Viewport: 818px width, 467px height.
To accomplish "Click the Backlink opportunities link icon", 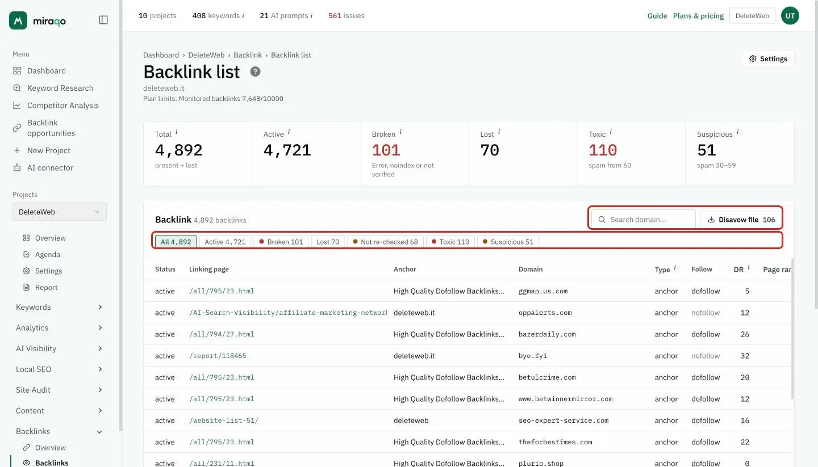I will coord(17,128).
